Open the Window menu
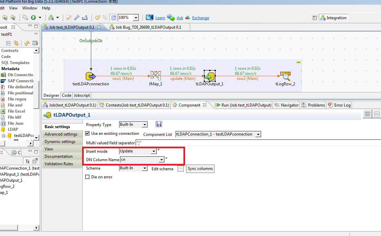 click(x=29, y=8)
